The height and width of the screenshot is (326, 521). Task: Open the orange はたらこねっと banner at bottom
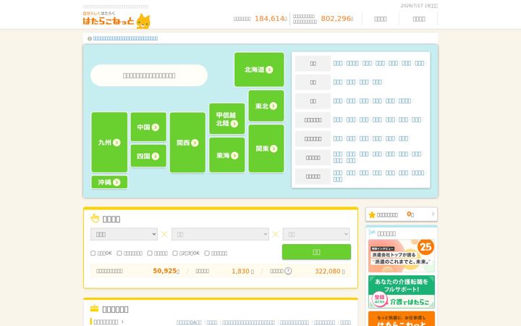click(402, 319)
